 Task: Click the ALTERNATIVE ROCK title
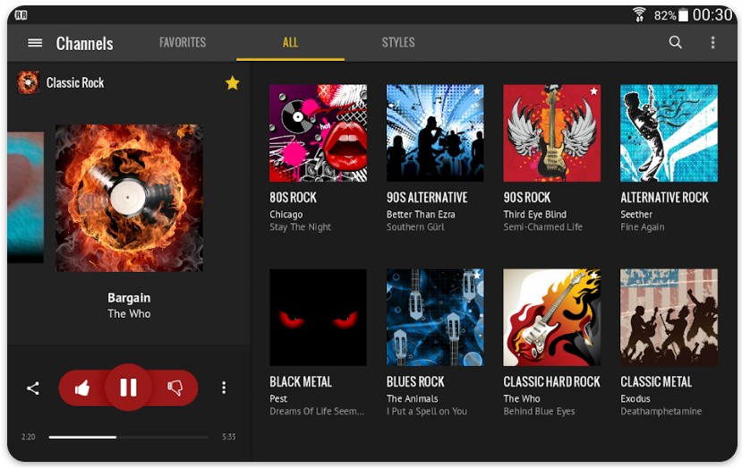[664, 197]
